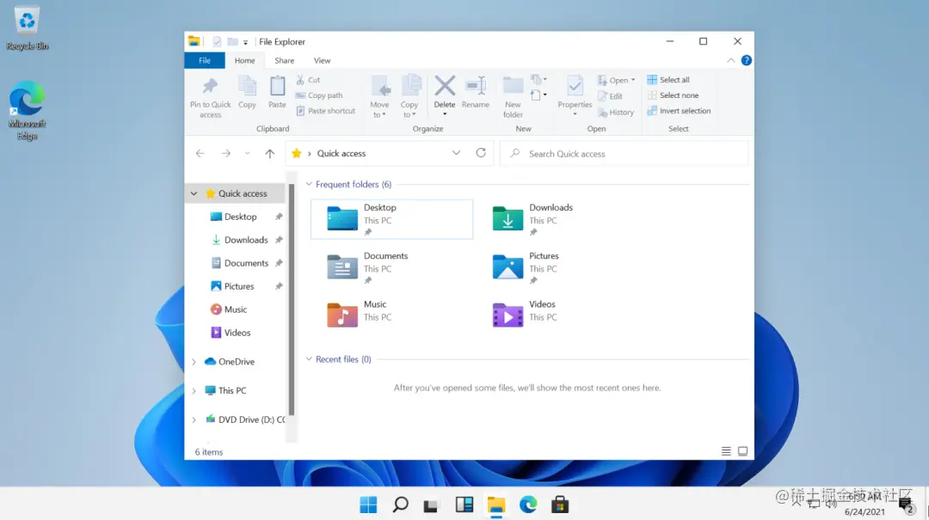Image resolution: width=929 pixels, height=520 pixels.
Task: Select Music in navigation pane
Action: pos(235,309)
